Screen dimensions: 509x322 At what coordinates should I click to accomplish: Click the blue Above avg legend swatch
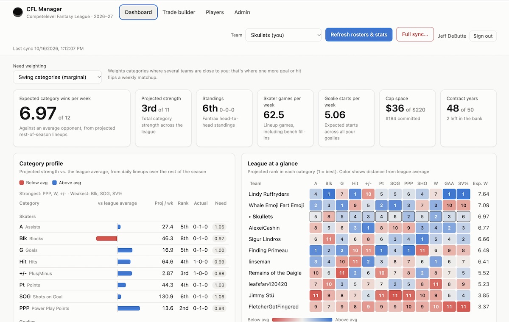tap(54, 183)
